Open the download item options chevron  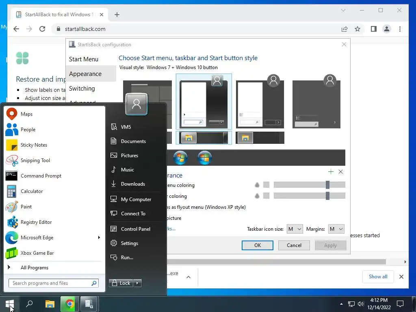tap(188, 277)
